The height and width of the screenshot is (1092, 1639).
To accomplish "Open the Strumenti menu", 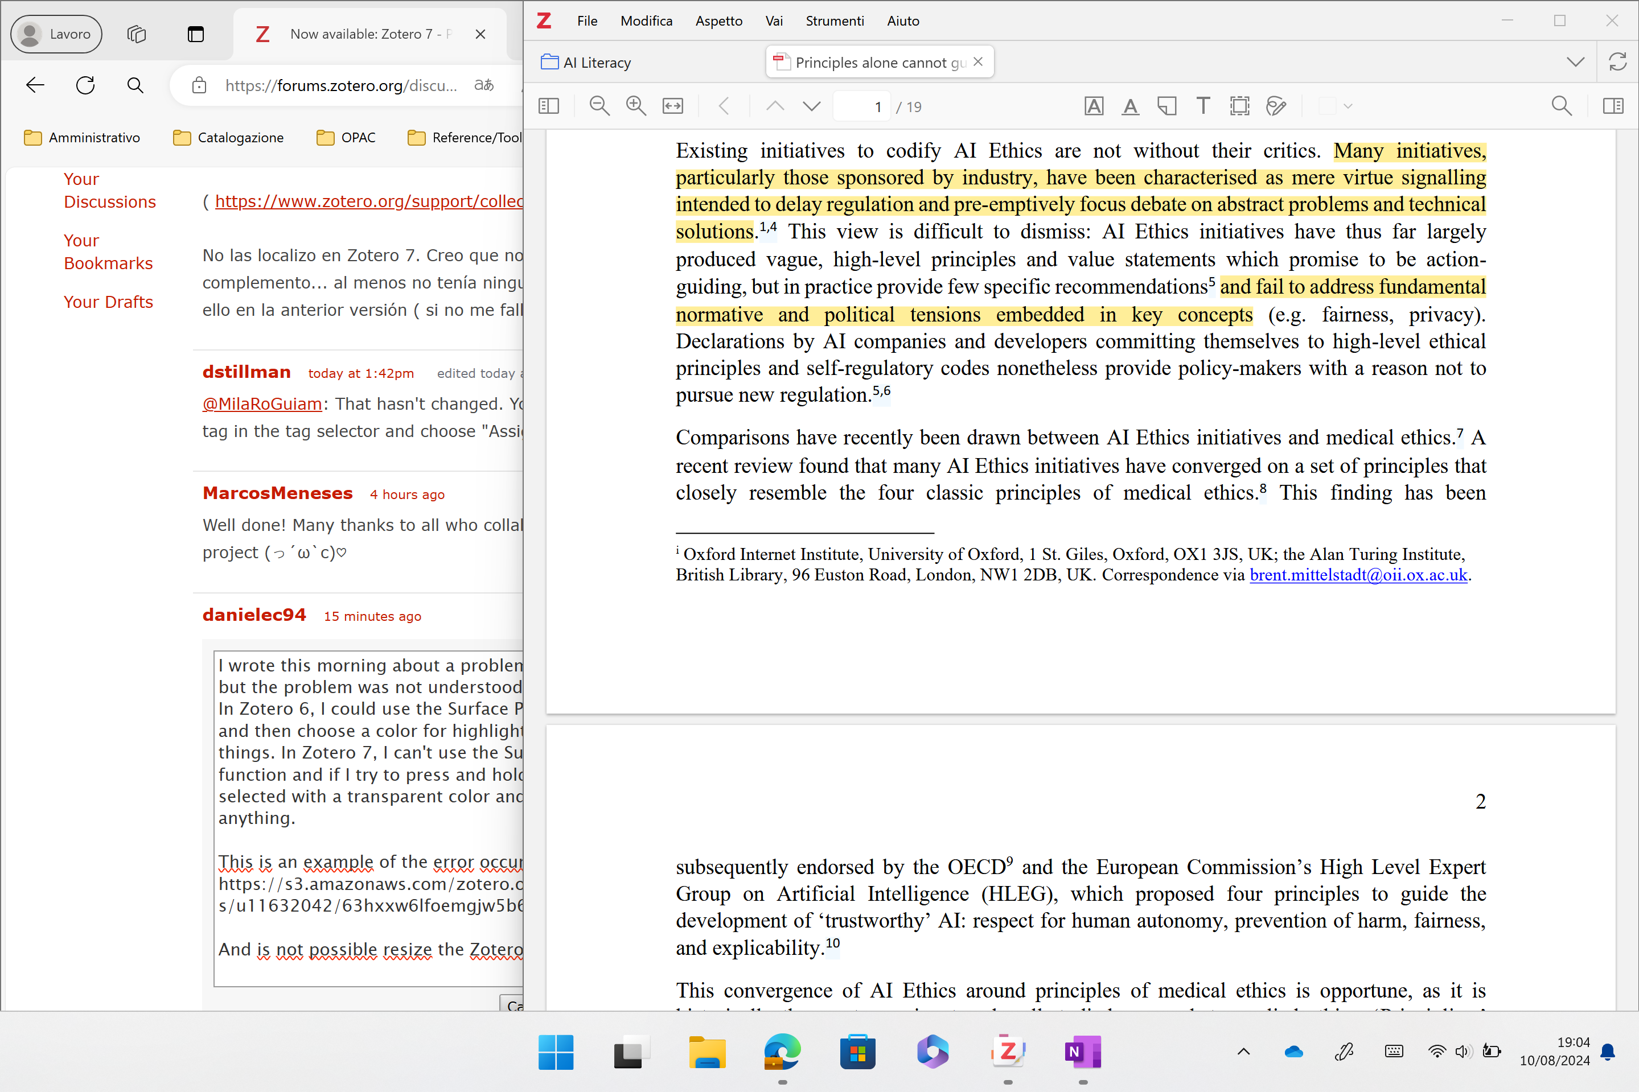I will [835, 21].
